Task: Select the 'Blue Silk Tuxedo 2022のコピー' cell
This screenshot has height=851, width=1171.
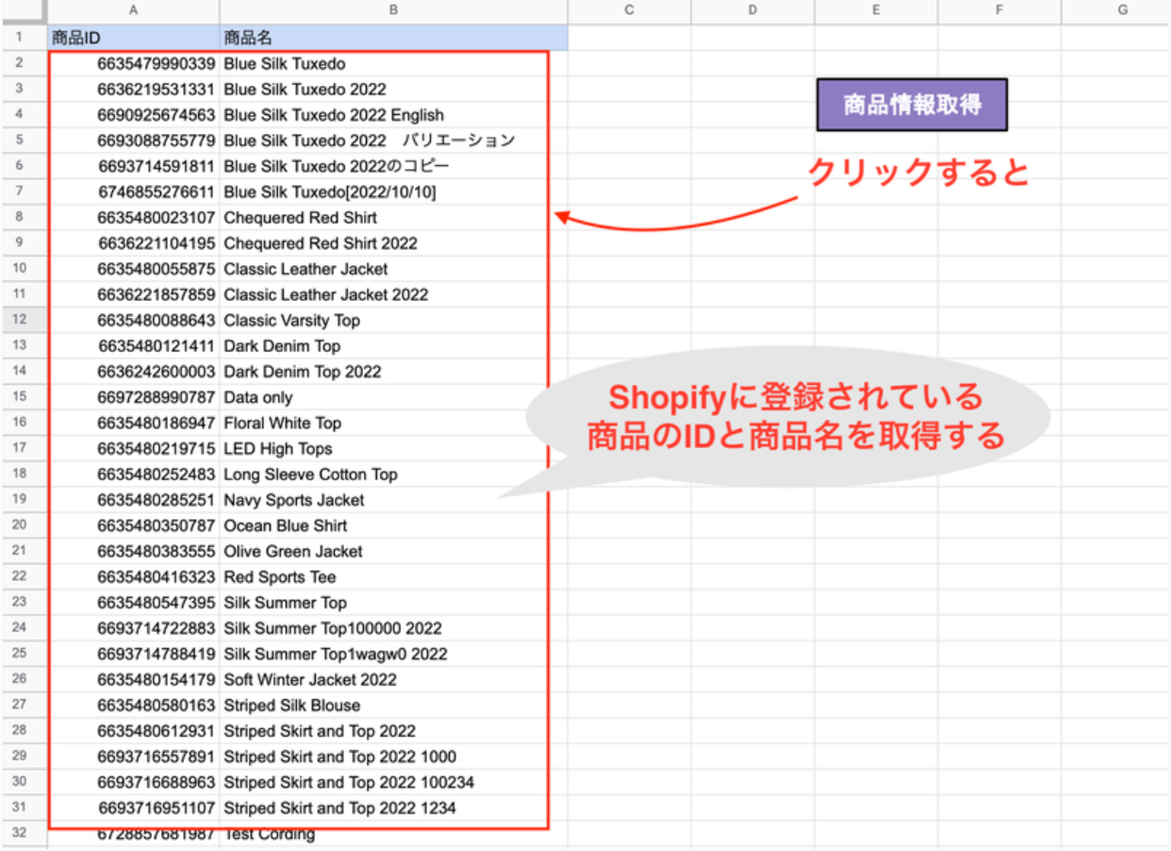Action: tap(393, 166)
